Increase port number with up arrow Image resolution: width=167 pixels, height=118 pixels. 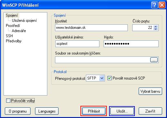(x=156, y=27)
